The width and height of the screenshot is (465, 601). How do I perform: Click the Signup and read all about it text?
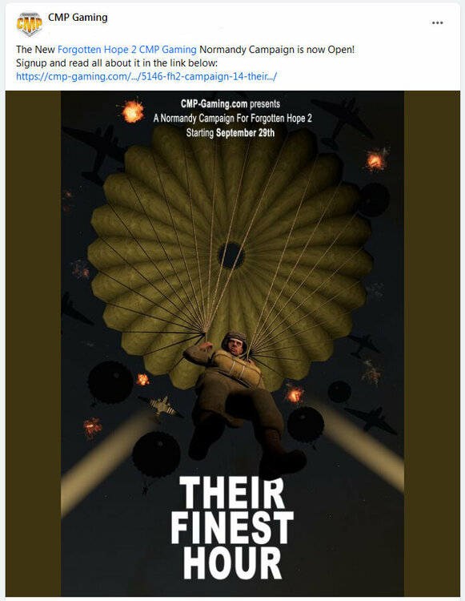(x=117, y=63)
